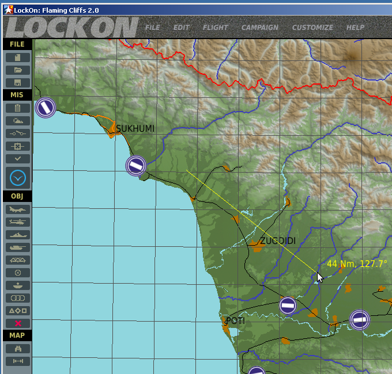Screen dimensions: 392x374
Task: Click the triangle diamond square shapes icon
Action: coord(18,311)
